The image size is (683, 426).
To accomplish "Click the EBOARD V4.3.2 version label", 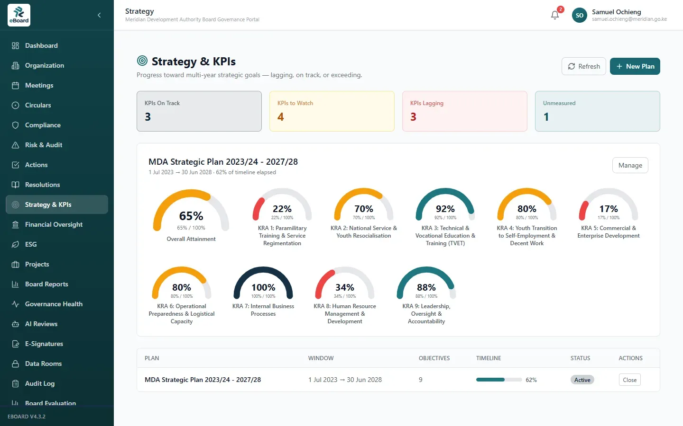I will [x=27, y=417].
